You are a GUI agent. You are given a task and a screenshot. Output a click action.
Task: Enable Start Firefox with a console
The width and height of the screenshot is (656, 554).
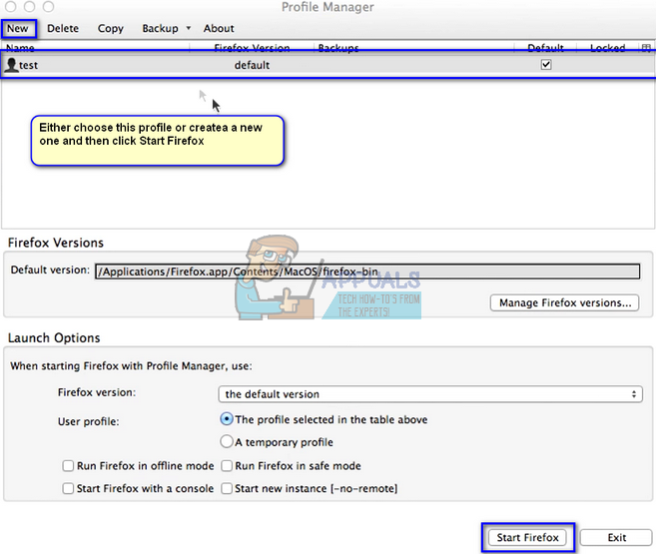coord(68,488)
